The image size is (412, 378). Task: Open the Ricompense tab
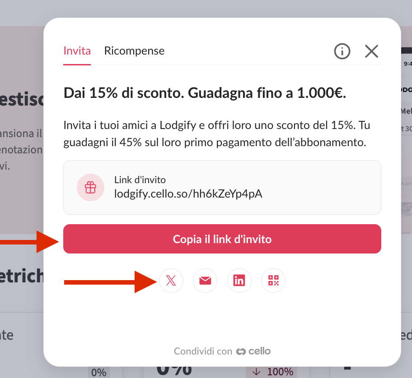coord(134,51)
